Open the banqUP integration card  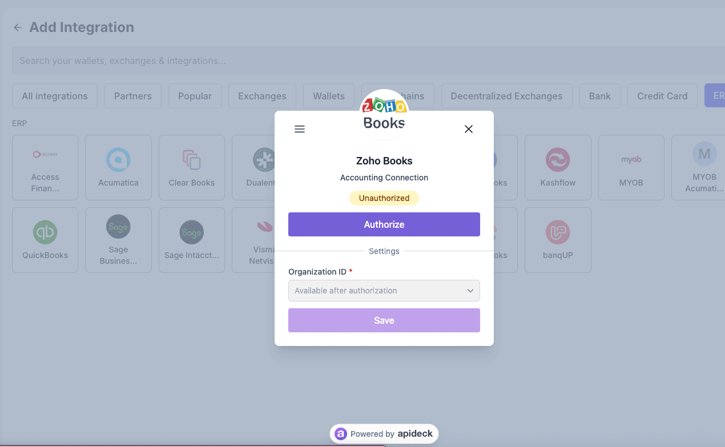[x=558, y=240]
